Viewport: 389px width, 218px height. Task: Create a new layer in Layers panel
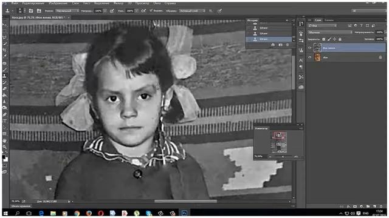coord(374,206)
